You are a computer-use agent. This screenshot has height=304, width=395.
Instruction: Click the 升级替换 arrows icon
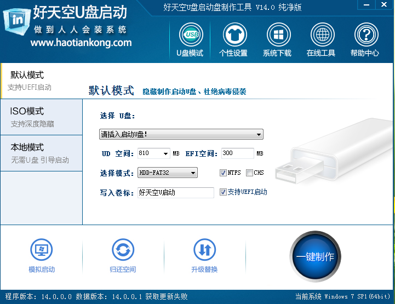204,250
